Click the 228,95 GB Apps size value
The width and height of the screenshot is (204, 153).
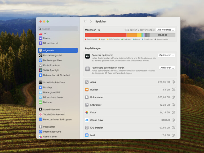(164, 82)
